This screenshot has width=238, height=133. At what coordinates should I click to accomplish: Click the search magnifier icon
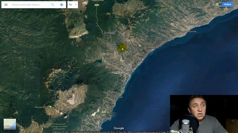(x=52, y=5)
